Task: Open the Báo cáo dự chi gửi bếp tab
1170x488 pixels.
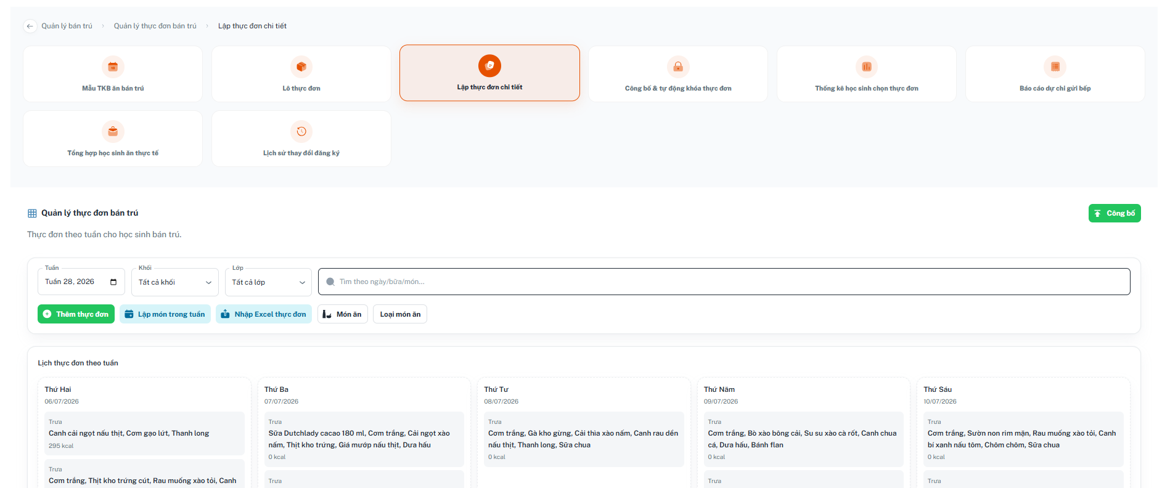Action: tap(1055, 74)
